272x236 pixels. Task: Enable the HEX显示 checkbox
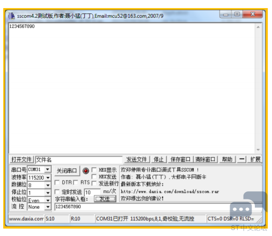pyautogui.click(x=94, y=169)
